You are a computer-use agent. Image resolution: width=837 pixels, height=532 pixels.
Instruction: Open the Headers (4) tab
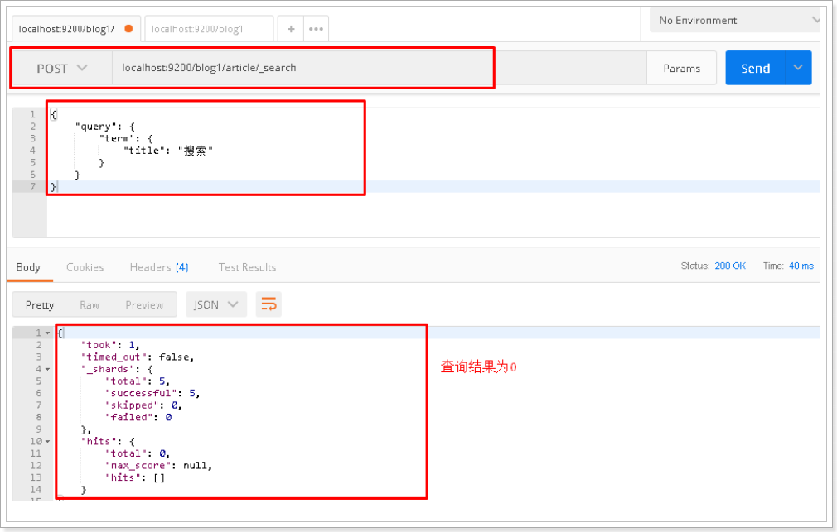[x=159, y=267]
